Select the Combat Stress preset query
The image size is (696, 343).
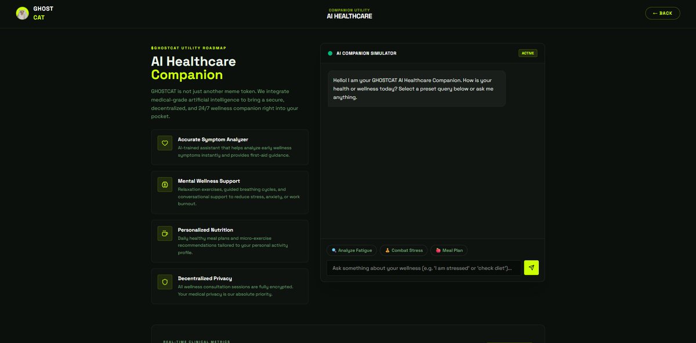[404, 250]
